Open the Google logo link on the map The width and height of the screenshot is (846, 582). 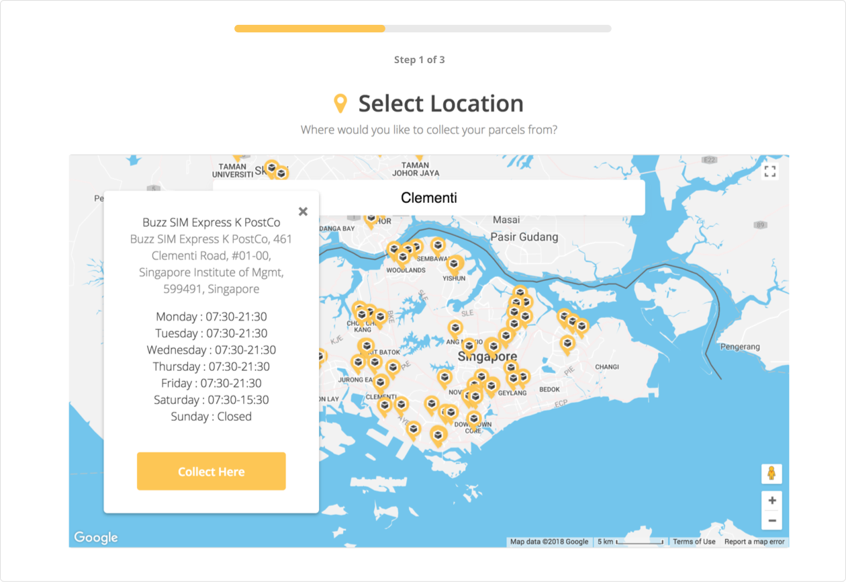click(x=96, y=537)
